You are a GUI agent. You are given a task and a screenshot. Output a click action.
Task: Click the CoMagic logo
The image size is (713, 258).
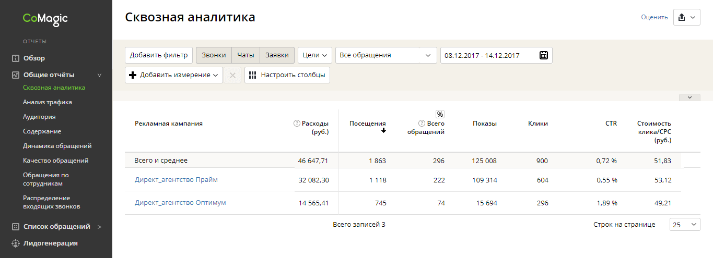tap(45, 19)
